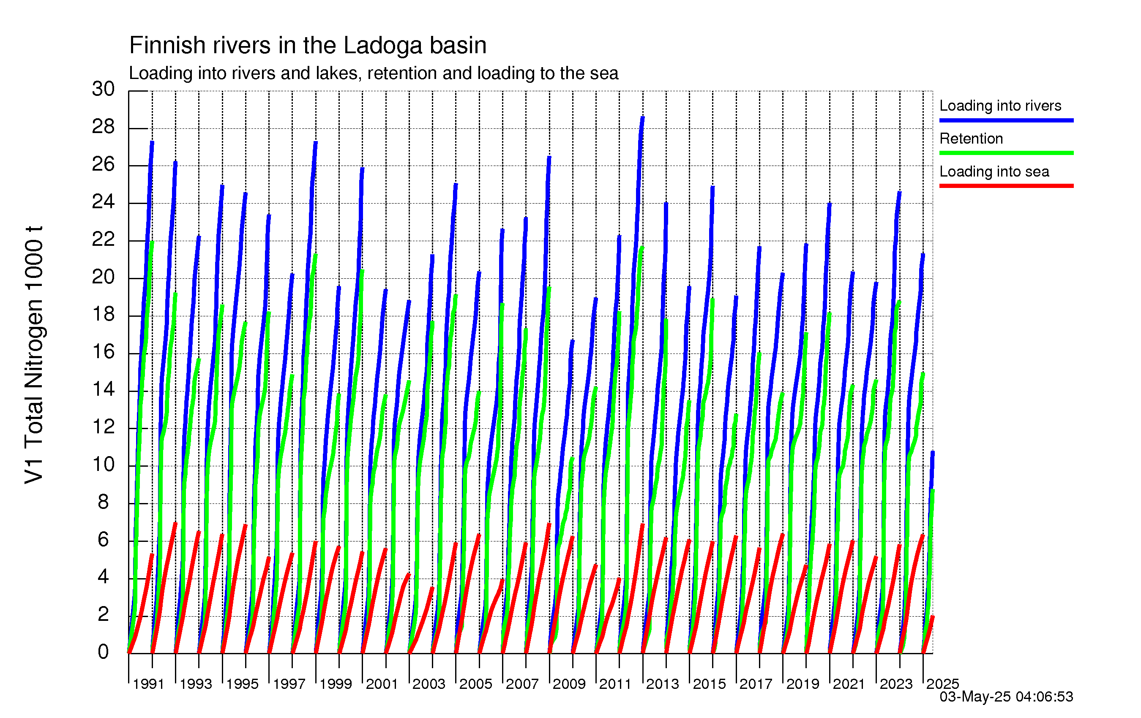Click the blue curve endpoint in 2025

click(933, 452)
